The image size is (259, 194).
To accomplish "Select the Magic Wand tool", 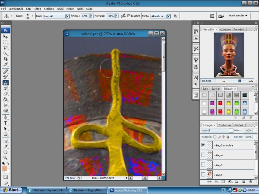I will pos(6,53).
